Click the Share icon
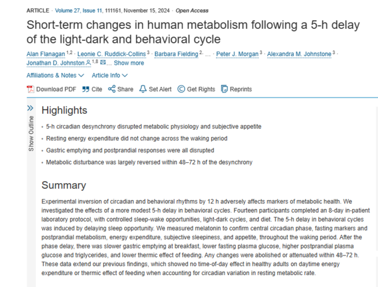378x287 pixels. click(112, 89)
